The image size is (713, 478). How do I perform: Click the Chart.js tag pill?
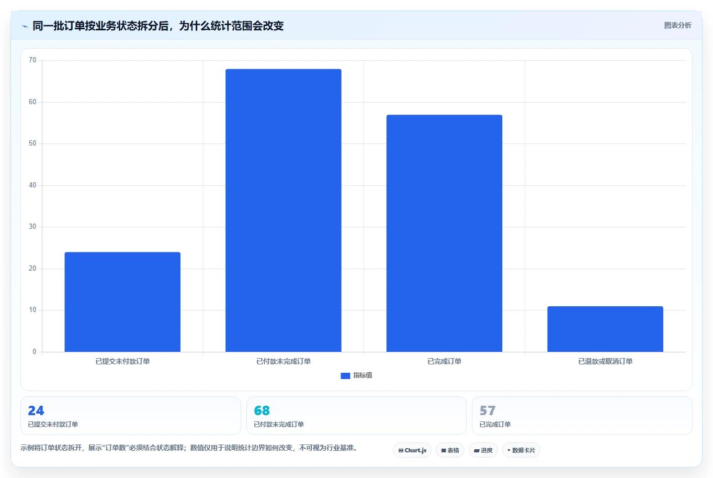point(412,450)
